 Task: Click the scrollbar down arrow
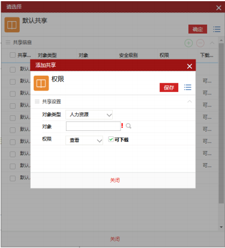[x=221, y=227]
